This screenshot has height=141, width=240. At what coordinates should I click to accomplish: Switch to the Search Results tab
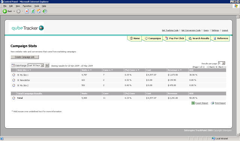[x=198, y=39]
